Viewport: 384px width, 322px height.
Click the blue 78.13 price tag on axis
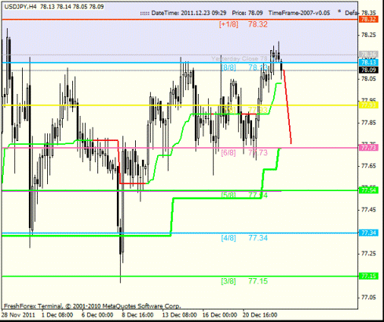368,63
